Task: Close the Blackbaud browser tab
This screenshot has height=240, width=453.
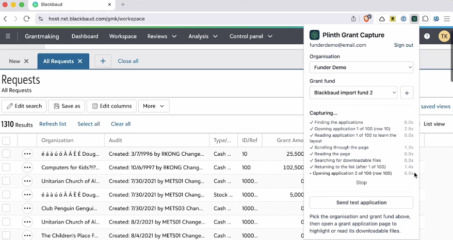Action: 109,4
